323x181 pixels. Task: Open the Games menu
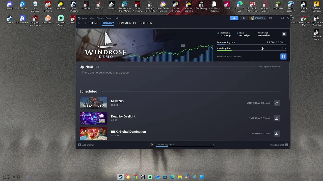[x=109, y=18]
